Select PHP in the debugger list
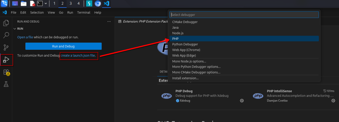339x122 pixels. [x=244, y=39]
